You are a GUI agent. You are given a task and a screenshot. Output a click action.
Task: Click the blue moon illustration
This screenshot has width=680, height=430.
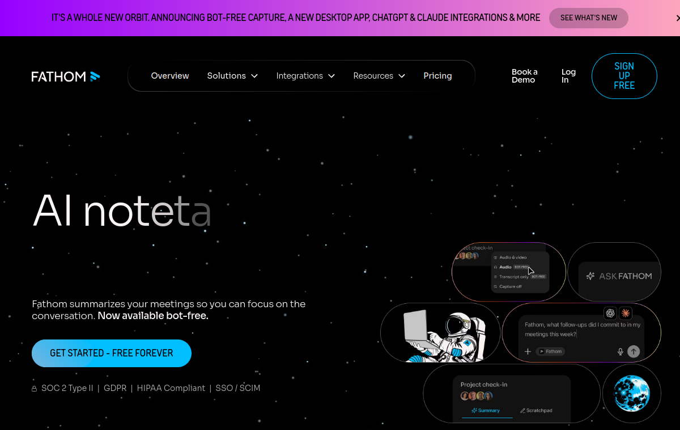[x=632, y=394]
